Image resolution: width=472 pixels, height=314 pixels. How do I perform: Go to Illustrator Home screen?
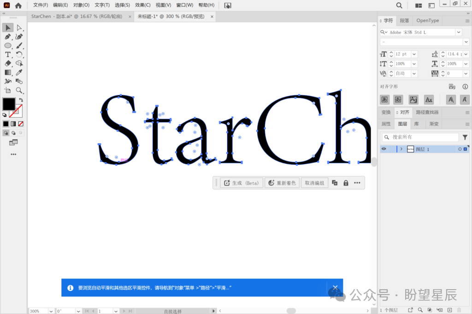click(18, 6)
